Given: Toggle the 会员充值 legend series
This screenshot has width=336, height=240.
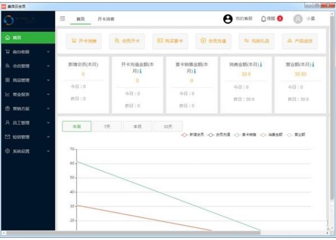Looking at the screenshot, I should [218, 135].
